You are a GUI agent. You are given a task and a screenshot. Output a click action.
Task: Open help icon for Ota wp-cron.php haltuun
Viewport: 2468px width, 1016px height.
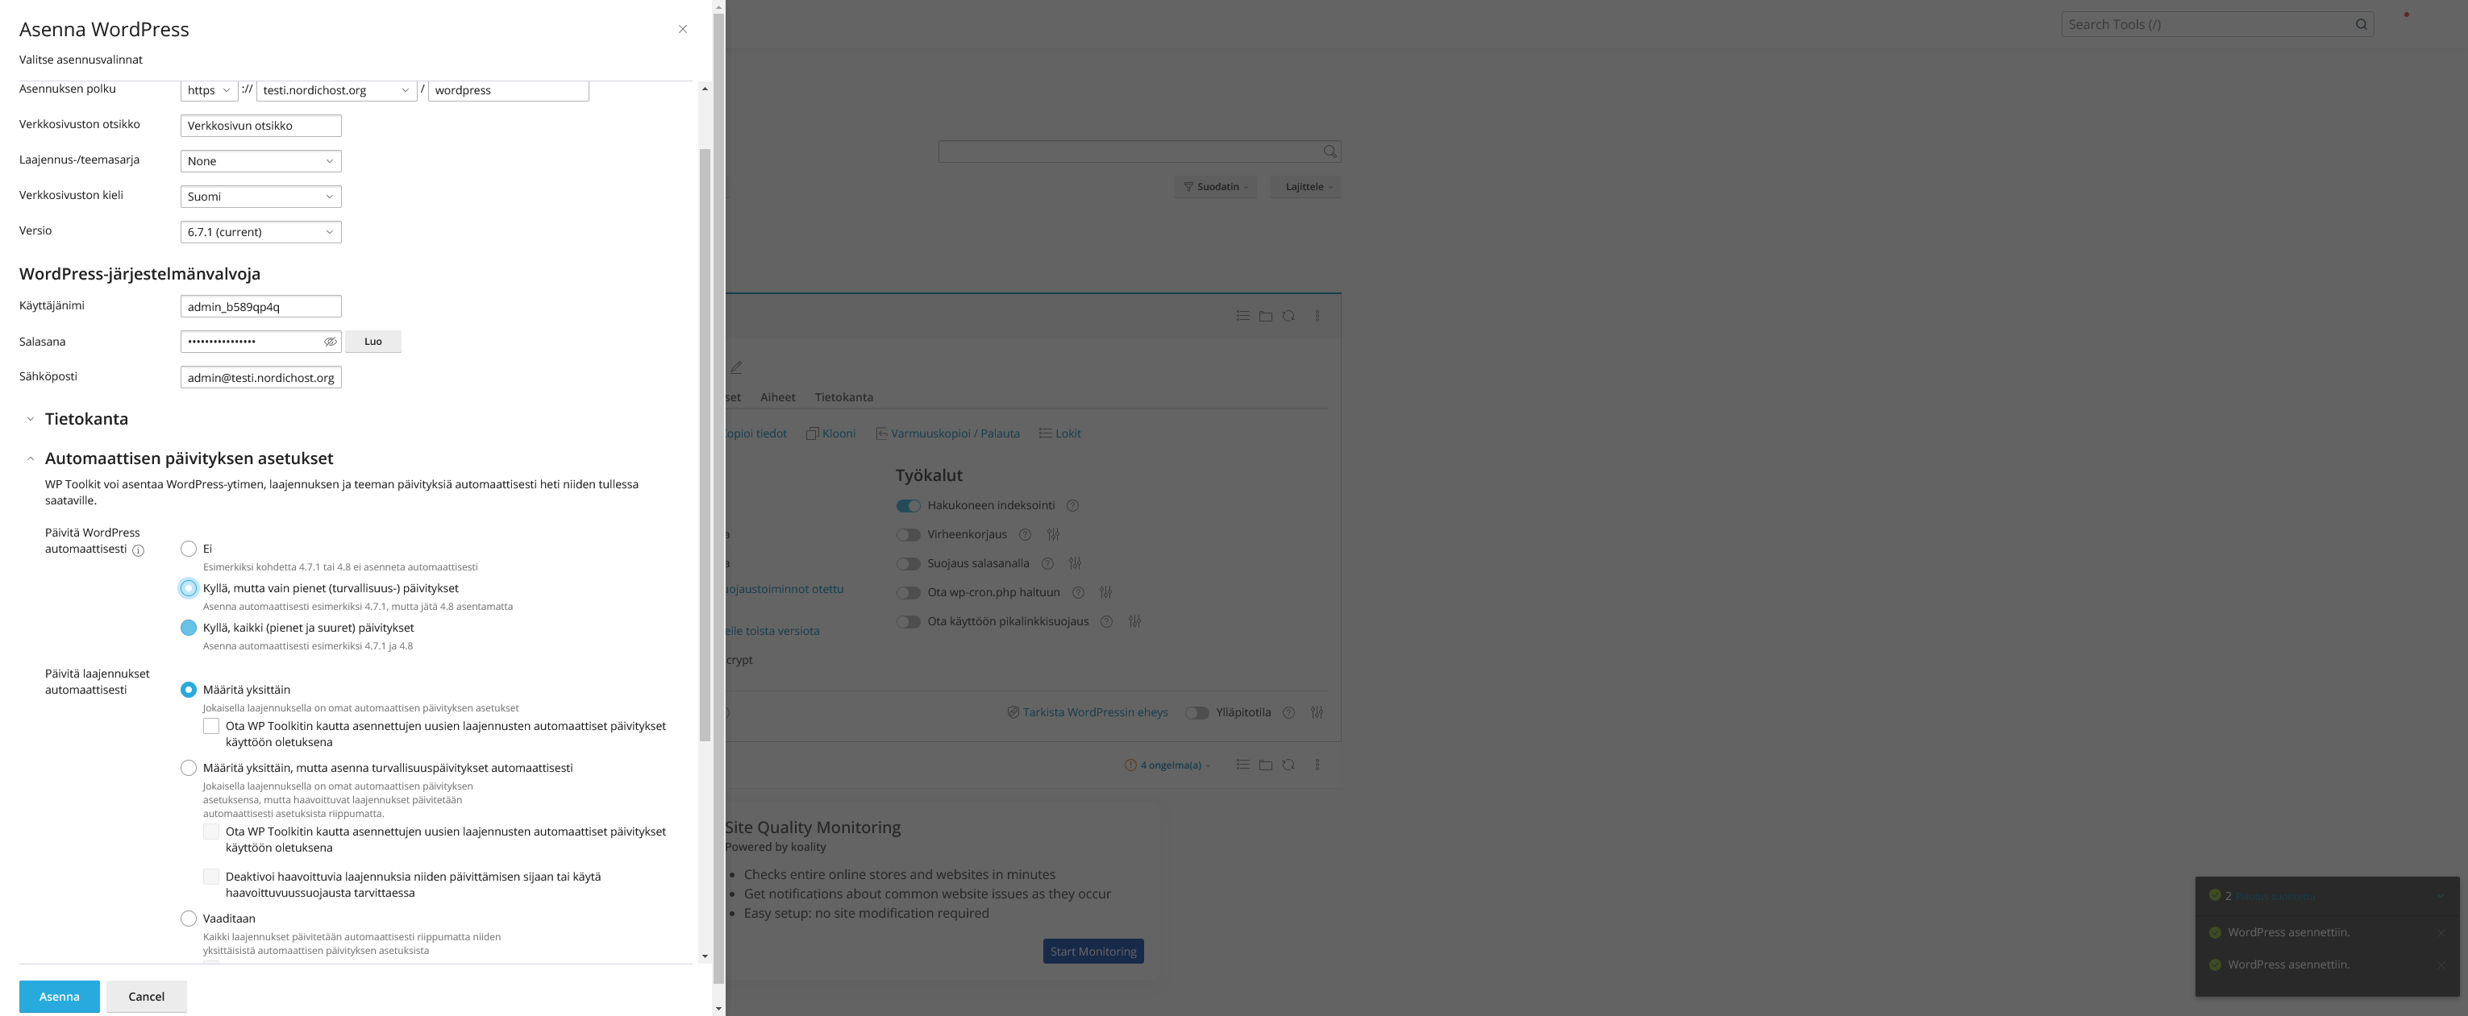tap(1078, 593)
